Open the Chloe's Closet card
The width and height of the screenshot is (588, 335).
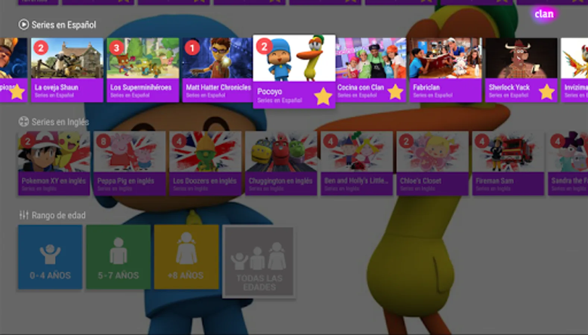click(x=432, y=163)
